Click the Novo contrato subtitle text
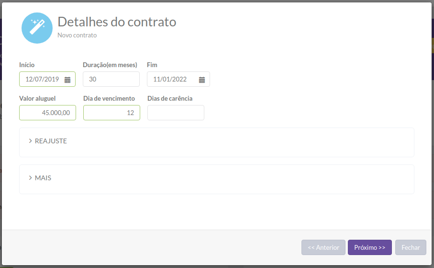 click(x=77, y=35)
